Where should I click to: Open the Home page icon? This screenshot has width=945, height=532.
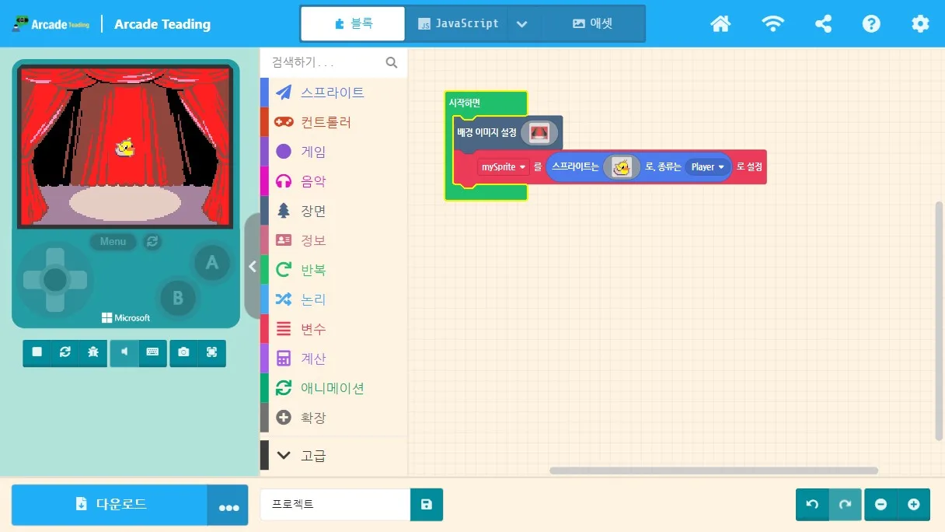720,23
